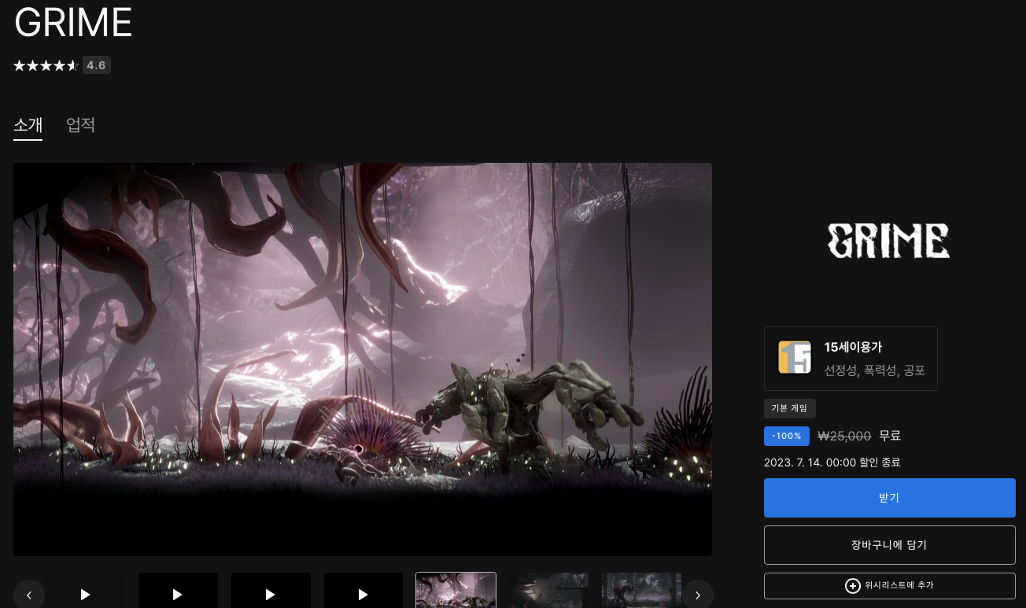1026x608 pixels.
Task: Click the 2023. 7. 14. 할인 종료 text
Action: click(832, 462)
